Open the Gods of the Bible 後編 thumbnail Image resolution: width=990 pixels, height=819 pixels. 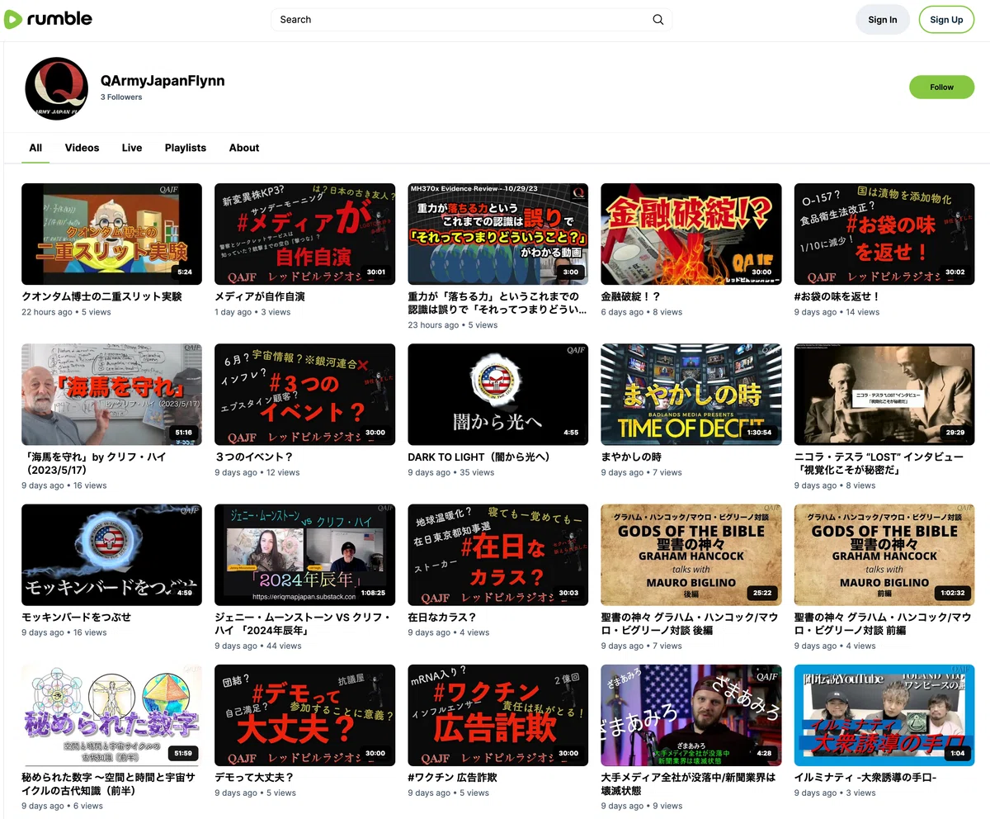click(691, 555)
